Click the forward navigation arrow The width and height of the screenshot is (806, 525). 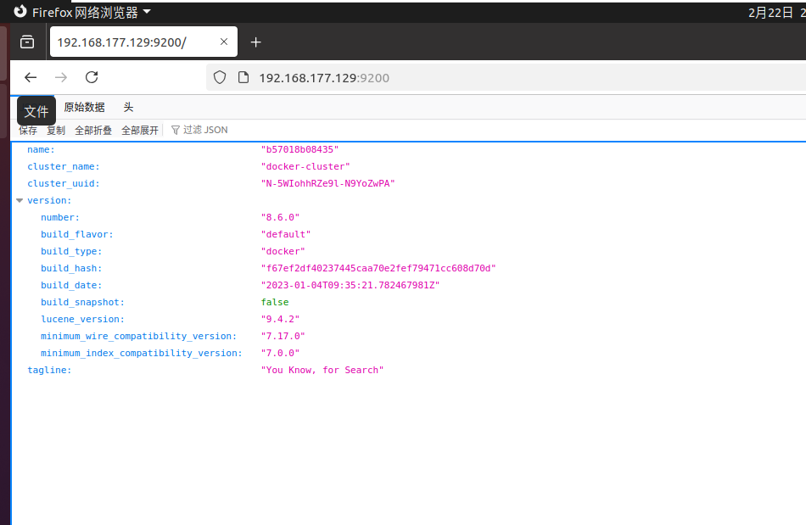pyautogui.click(x=61, y=77)
